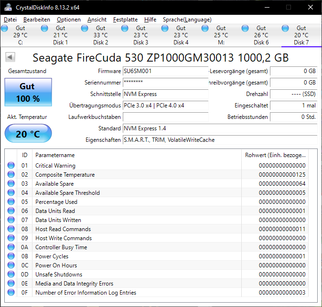Click the status icon for Critical Warning
The width and height of the screenshot is (322, 307).
pyautogui.click(x=11, y=165)
